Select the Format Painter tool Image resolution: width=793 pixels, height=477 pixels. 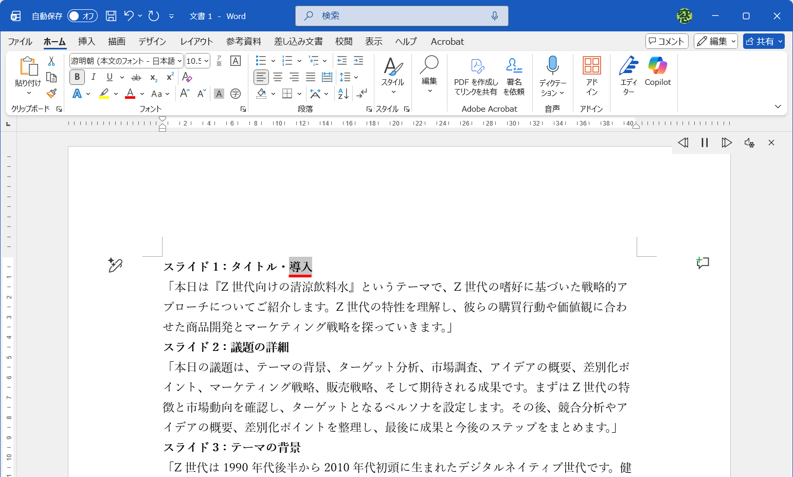pos(51,93)
